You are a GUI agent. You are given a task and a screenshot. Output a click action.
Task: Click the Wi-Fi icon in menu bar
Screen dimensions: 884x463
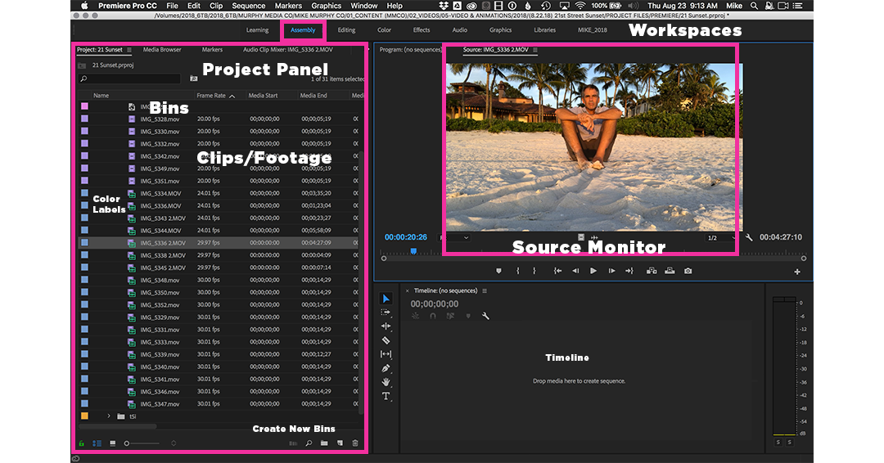click(580, 6)
